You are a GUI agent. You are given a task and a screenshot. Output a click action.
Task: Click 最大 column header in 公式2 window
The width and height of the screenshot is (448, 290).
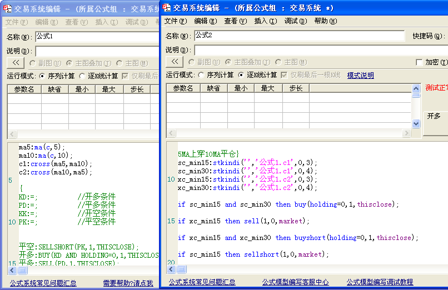268,88
